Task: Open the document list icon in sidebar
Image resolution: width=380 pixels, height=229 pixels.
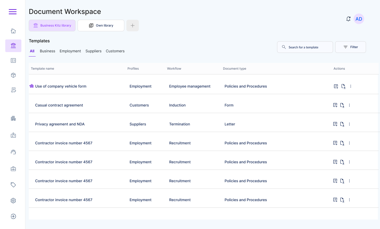Action: 13,60
